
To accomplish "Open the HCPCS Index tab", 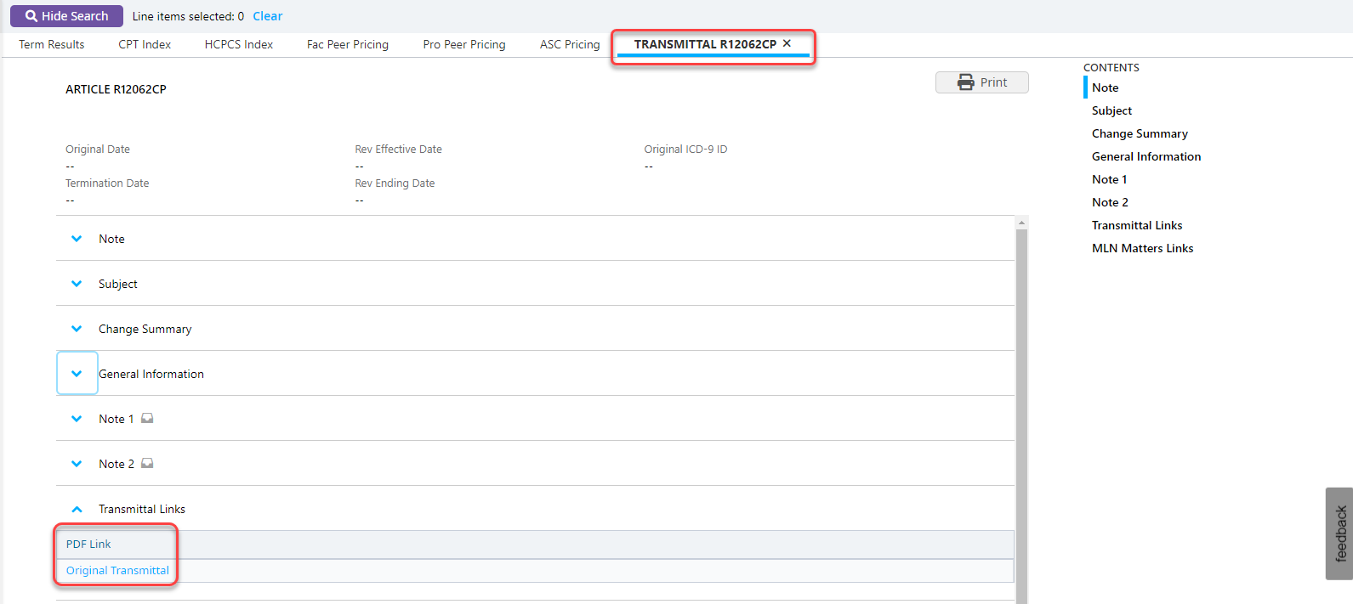I will [x=238, y=44].
